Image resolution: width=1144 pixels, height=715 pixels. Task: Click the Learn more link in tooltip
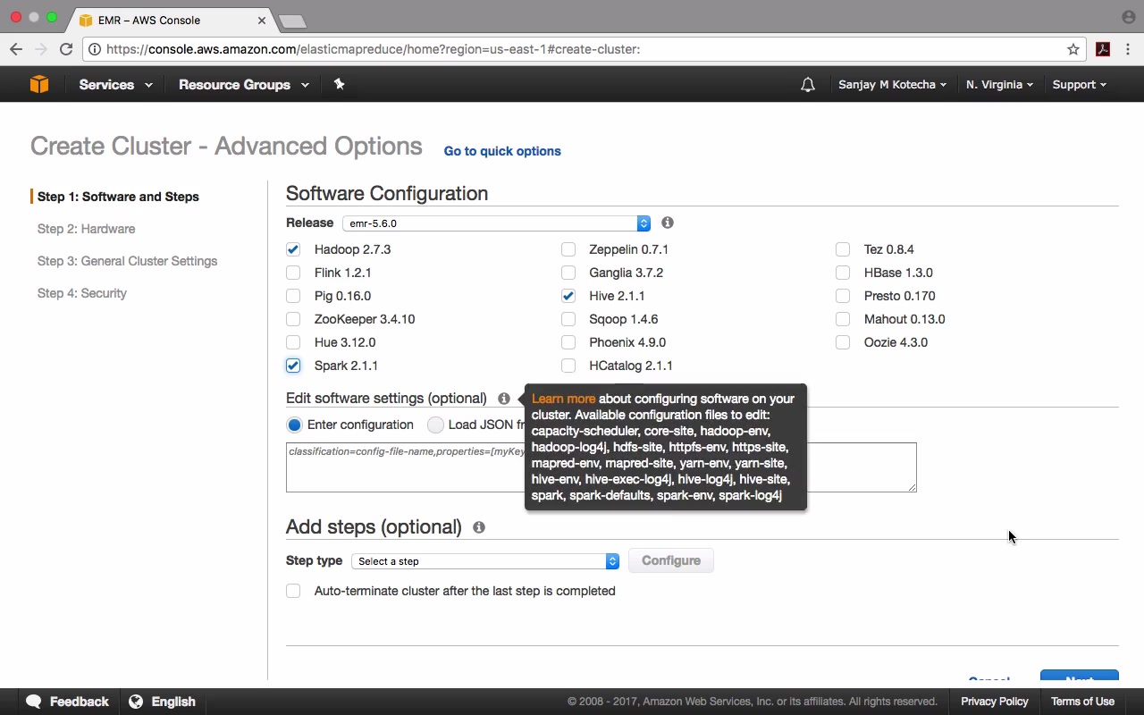(563, 399)
